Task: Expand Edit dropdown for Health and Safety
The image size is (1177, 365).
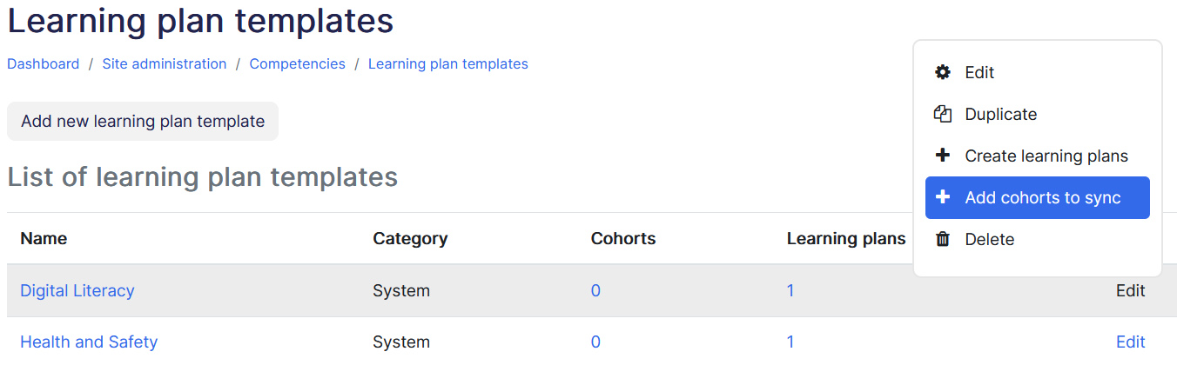Action: [1130, 342]
